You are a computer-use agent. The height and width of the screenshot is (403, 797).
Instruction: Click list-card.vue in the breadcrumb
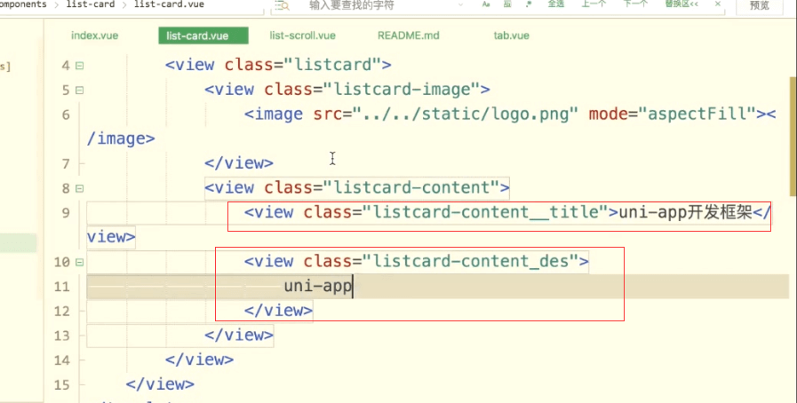coord(169,4)
